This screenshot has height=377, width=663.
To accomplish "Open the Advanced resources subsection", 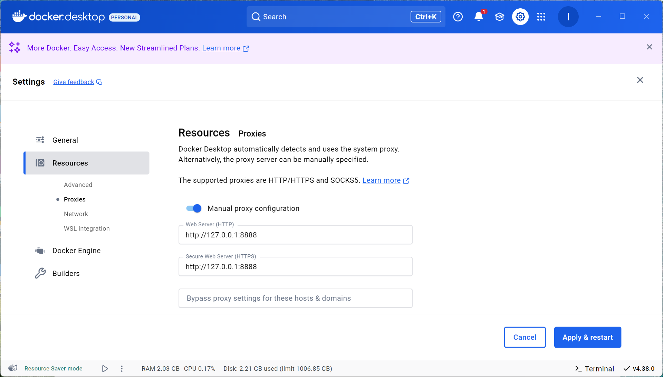I will tap(78, 185).
